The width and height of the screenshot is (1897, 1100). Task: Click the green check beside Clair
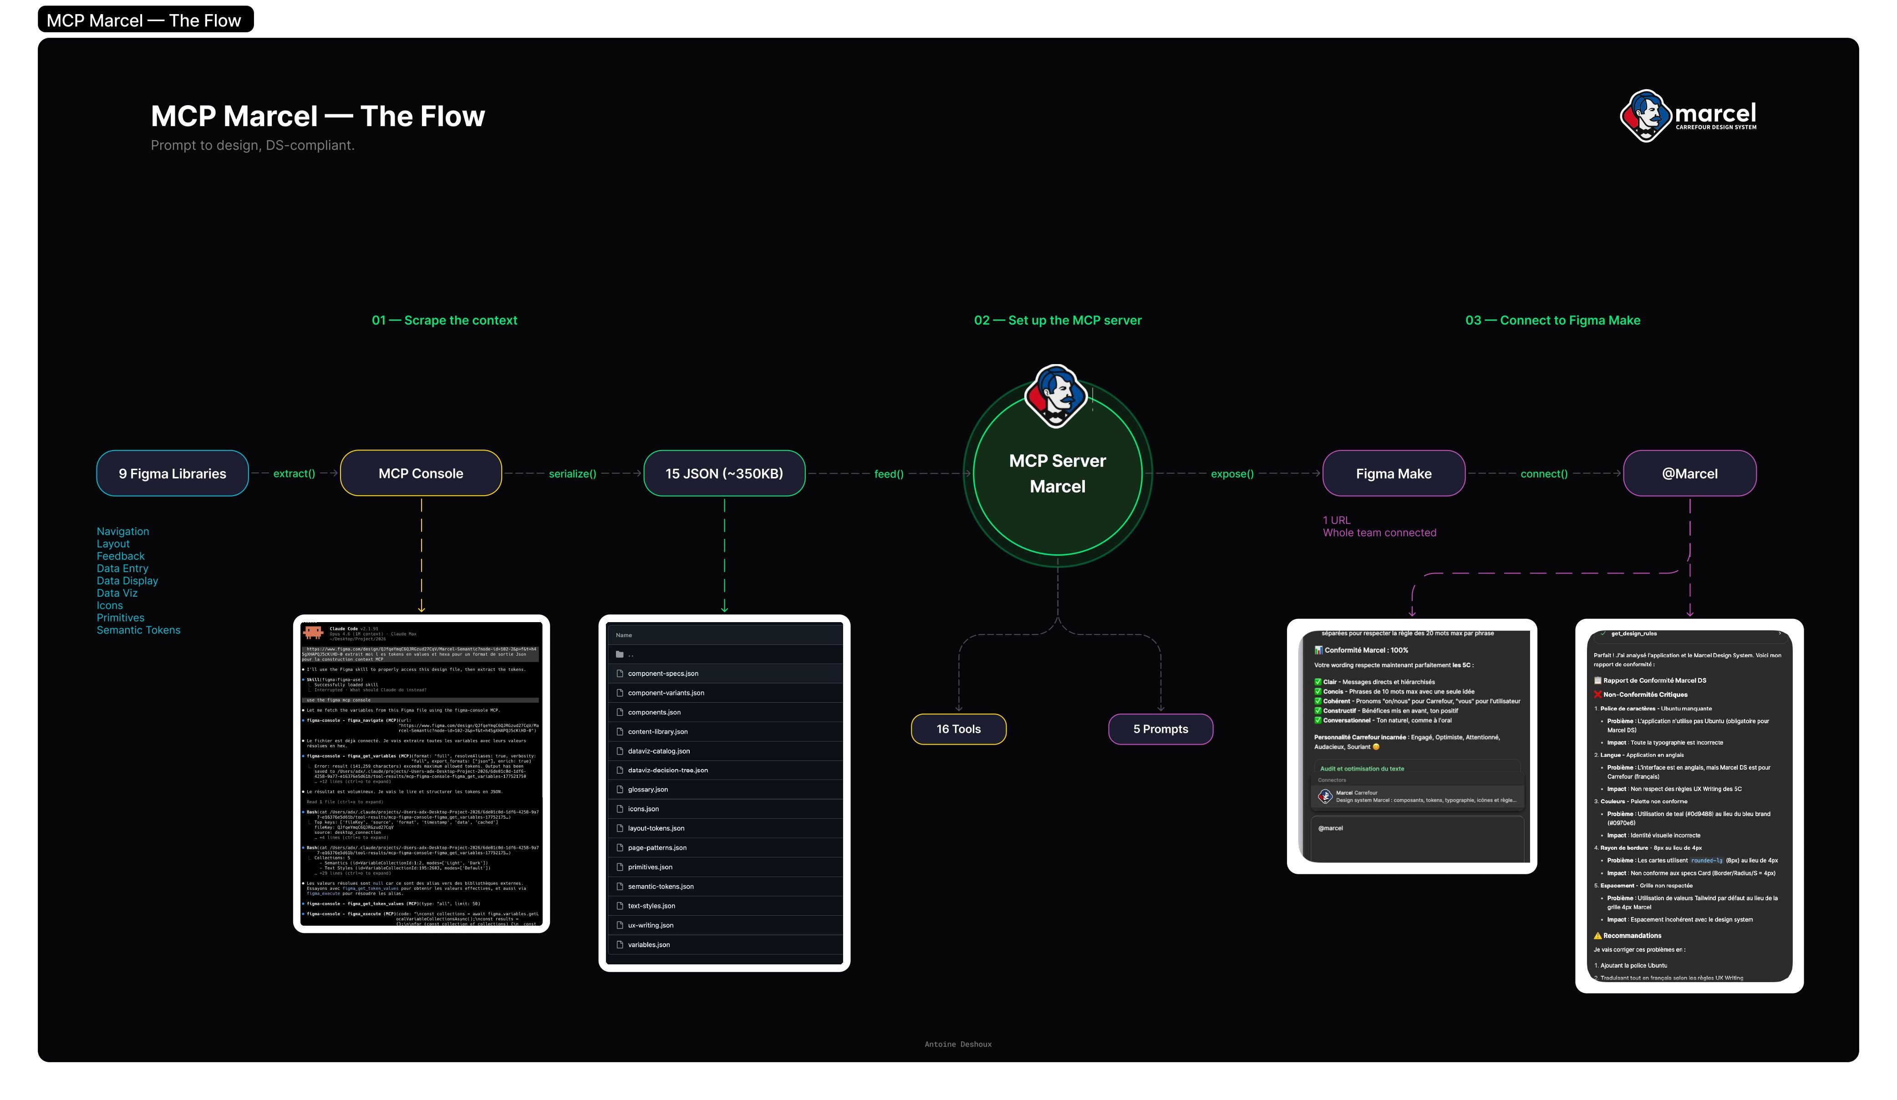click(x=1318, y=682)
